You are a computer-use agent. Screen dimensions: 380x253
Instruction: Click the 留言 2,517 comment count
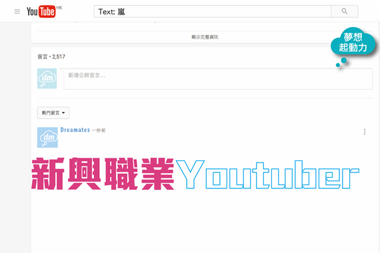pyautogui.click(x=51, y=57)
